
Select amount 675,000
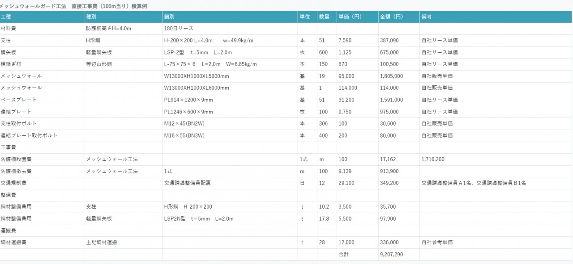[389, 52]
